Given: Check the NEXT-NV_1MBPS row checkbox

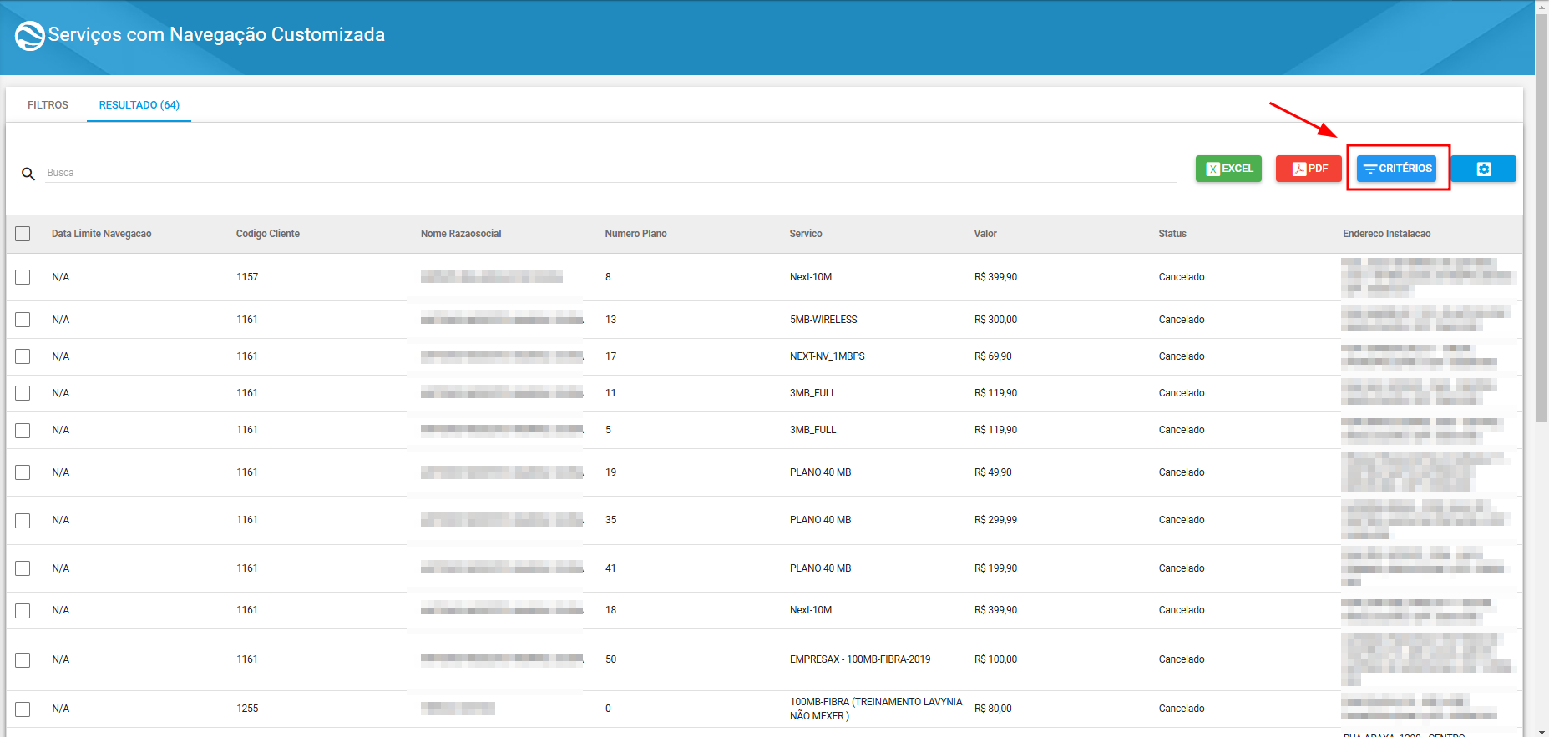Looking at the screenshot, I should tap(23, 356).
